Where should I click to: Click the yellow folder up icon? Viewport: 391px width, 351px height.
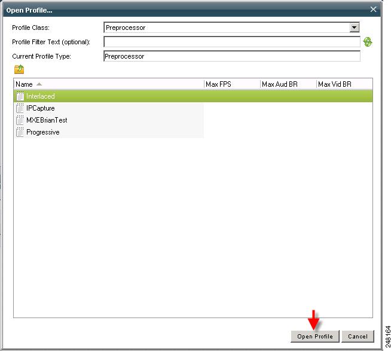[19, 69]
